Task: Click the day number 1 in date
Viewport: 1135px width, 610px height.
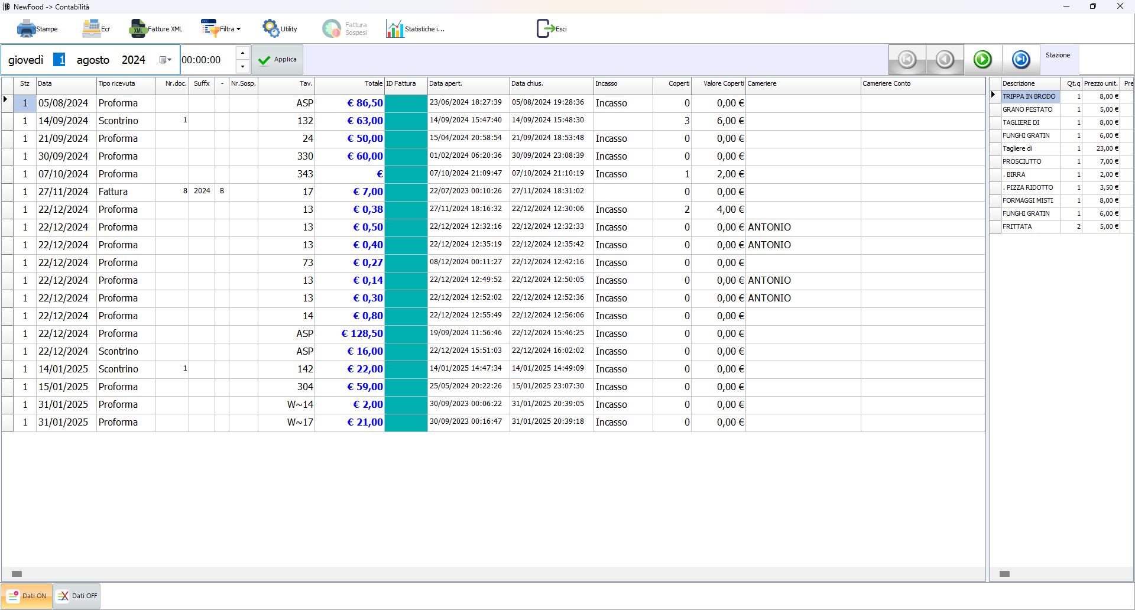Action: click(59, 60)
